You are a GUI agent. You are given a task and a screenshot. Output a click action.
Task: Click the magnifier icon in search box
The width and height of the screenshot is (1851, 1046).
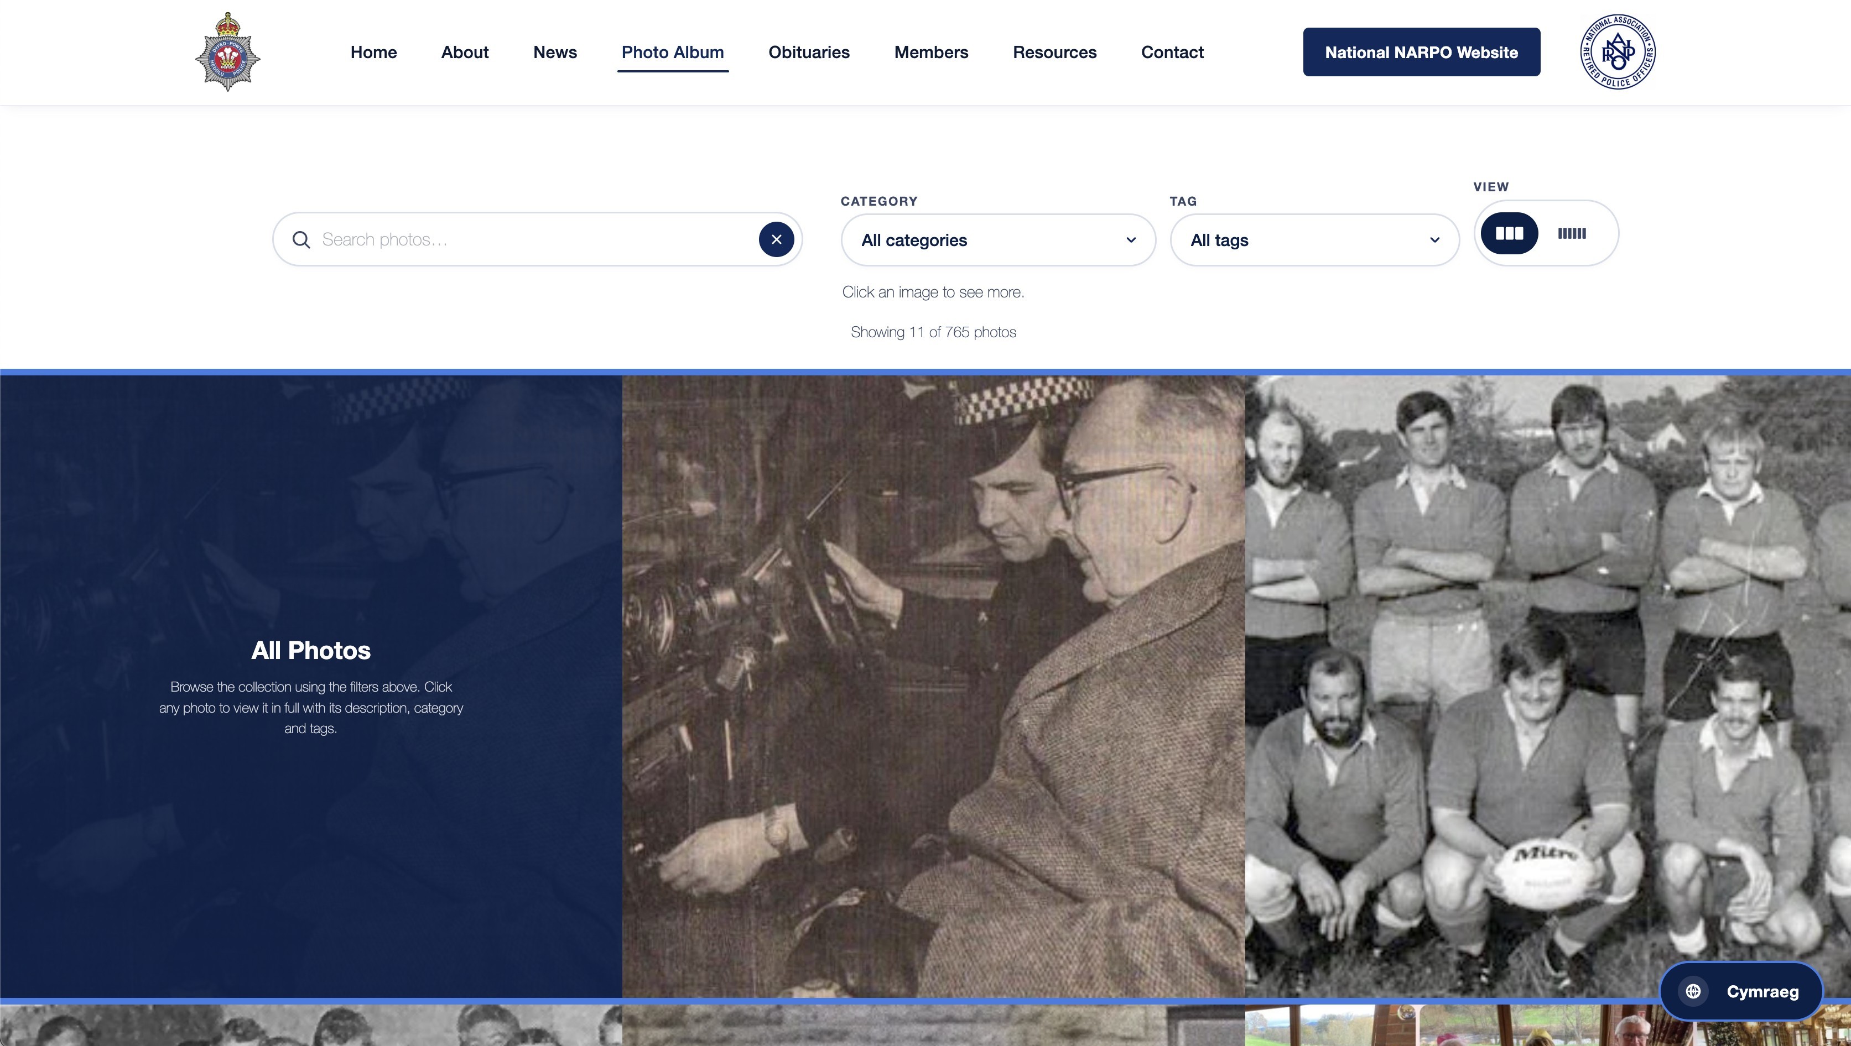301,240
